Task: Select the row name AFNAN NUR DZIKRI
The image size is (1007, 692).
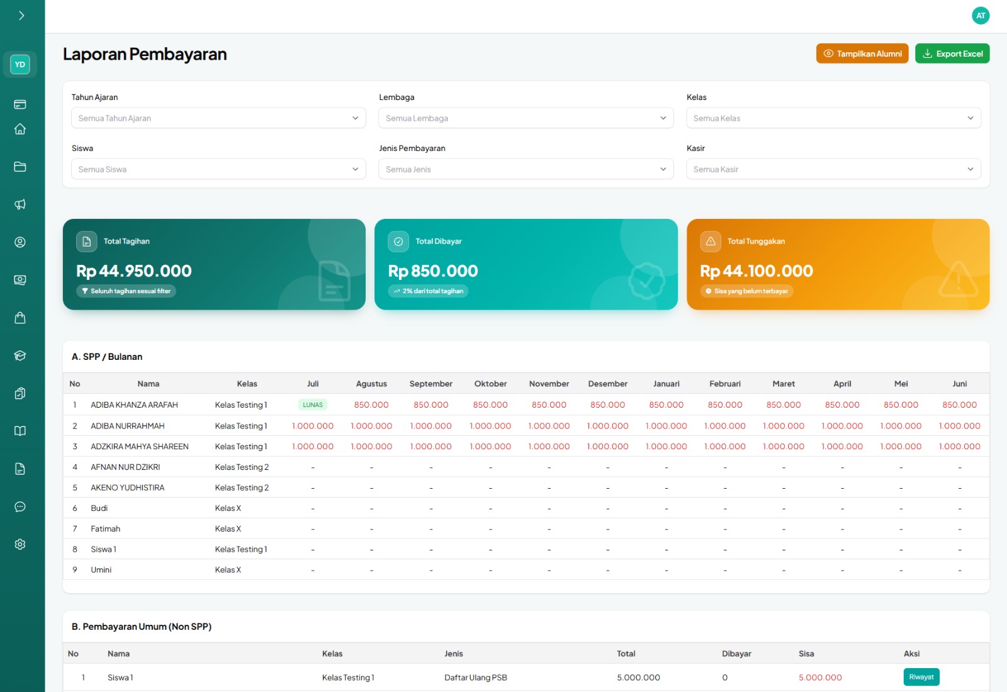Action: (125, 467)
